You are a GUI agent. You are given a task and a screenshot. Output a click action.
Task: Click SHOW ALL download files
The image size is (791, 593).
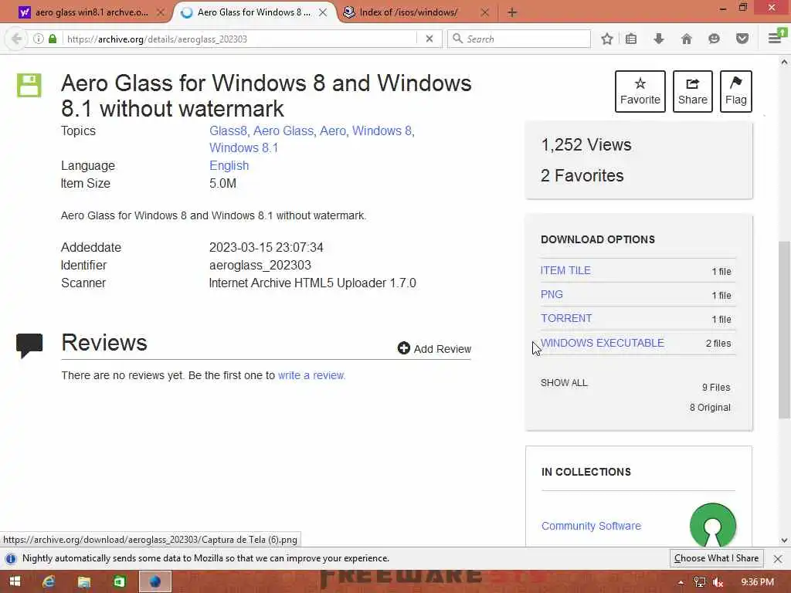coord(564,383)
